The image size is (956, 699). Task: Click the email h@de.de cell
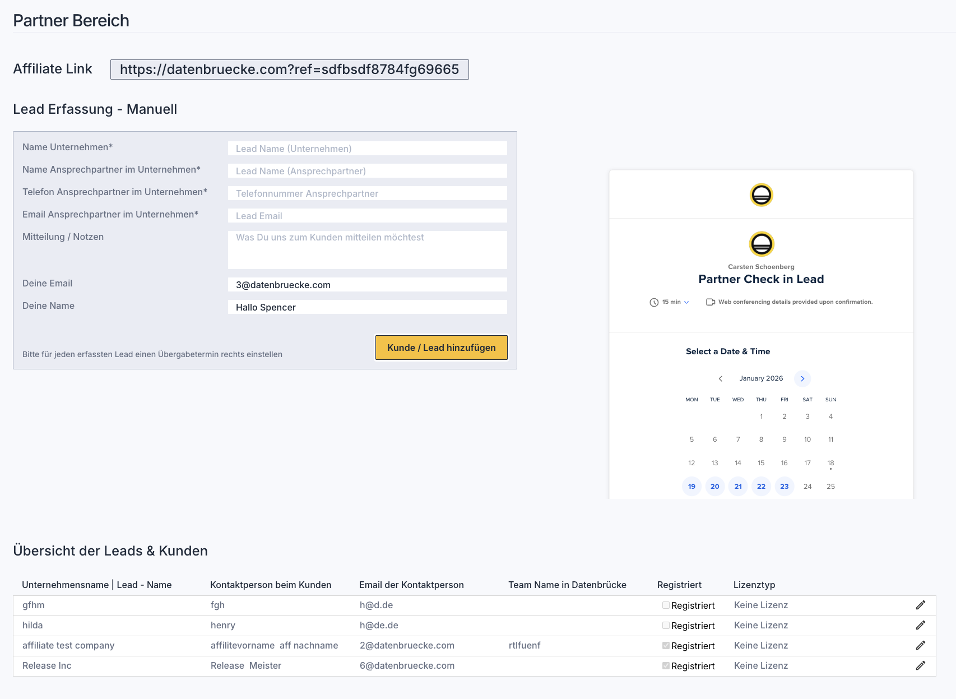[x=379, y=625]
